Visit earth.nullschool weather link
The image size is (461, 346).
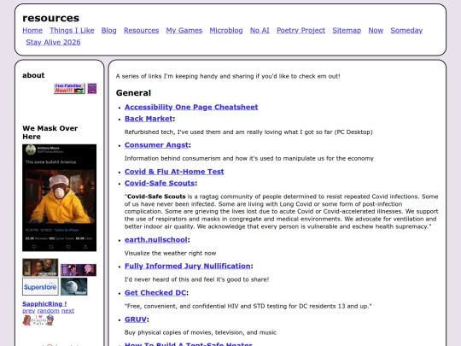click(156, 240)
